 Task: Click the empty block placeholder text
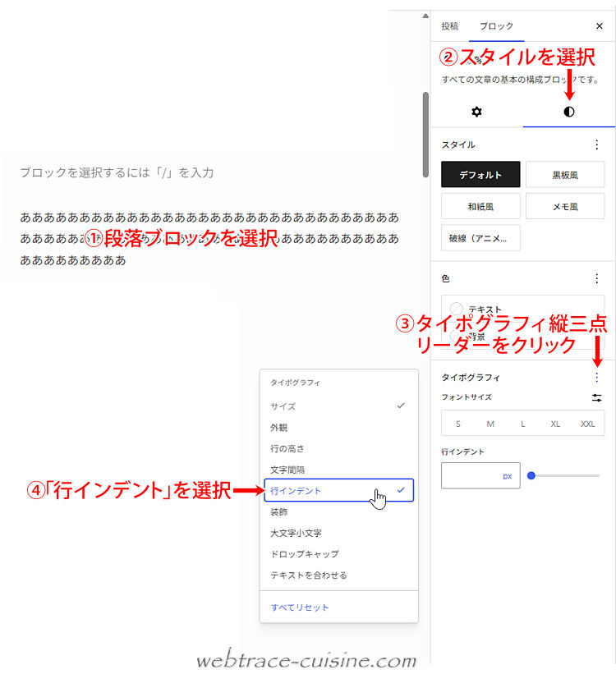coord(117,172)
